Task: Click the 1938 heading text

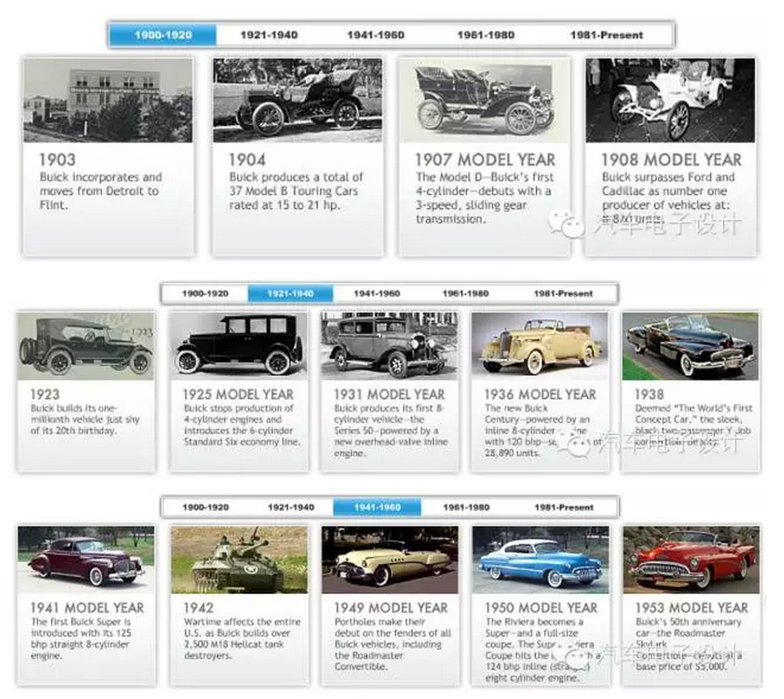Action: coord(649,394)
